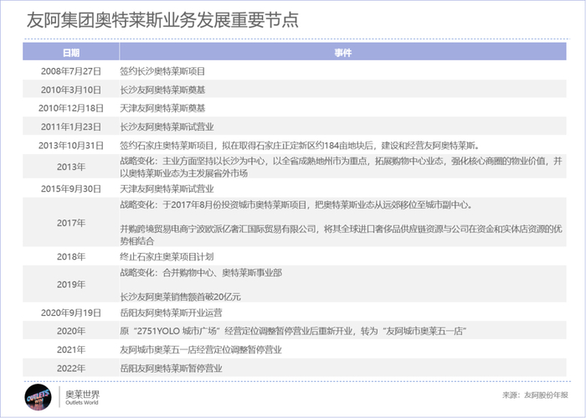Click the 2018年 date cell
Viewport: 586px width, 418px height.
click(x=71, y=257)
